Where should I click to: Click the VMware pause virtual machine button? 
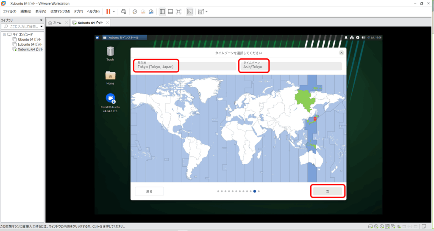108,11
